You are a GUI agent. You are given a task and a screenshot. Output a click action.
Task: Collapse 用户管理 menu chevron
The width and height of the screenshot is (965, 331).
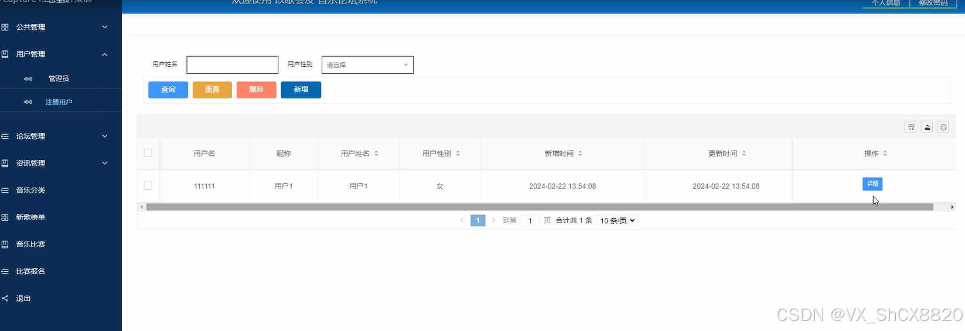pyautogui.click(x=105, y=54)
